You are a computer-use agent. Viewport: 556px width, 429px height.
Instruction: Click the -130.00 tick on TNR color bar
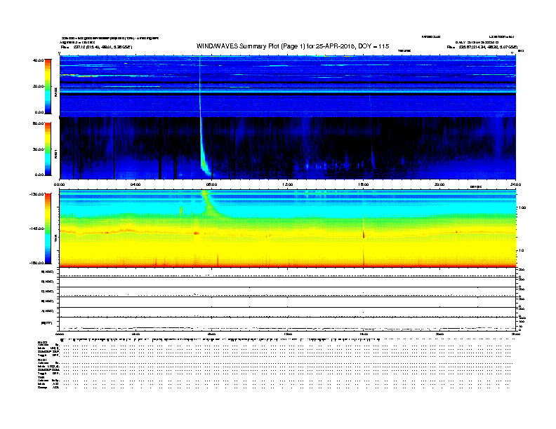click(37, 194)
